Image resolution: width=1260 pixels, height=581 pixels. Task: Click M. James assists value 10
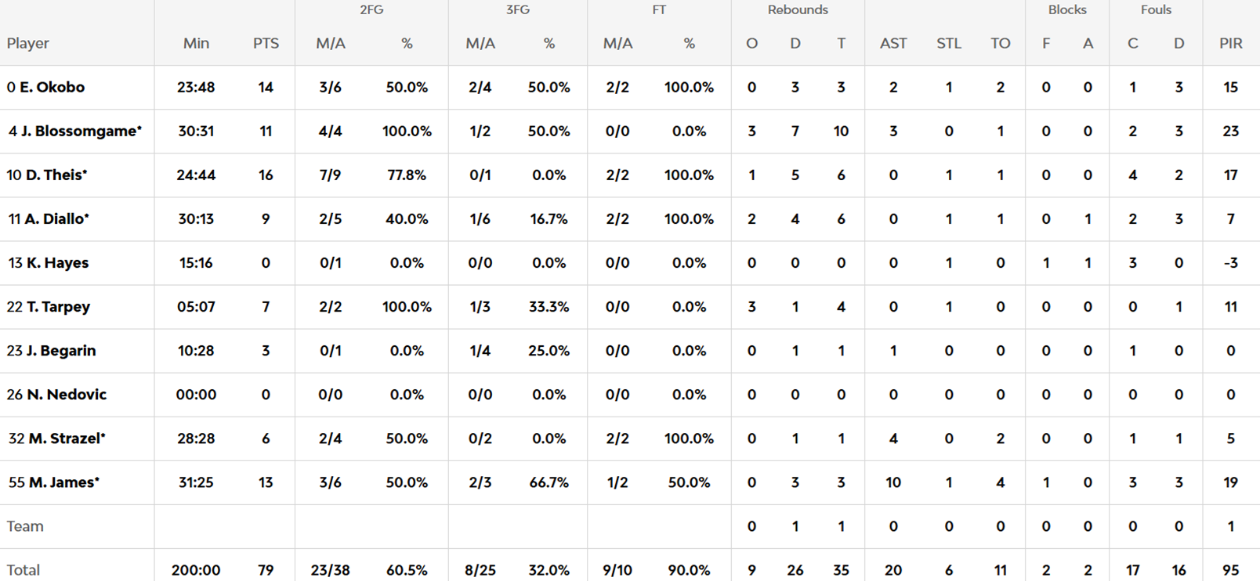coord(893,482)
